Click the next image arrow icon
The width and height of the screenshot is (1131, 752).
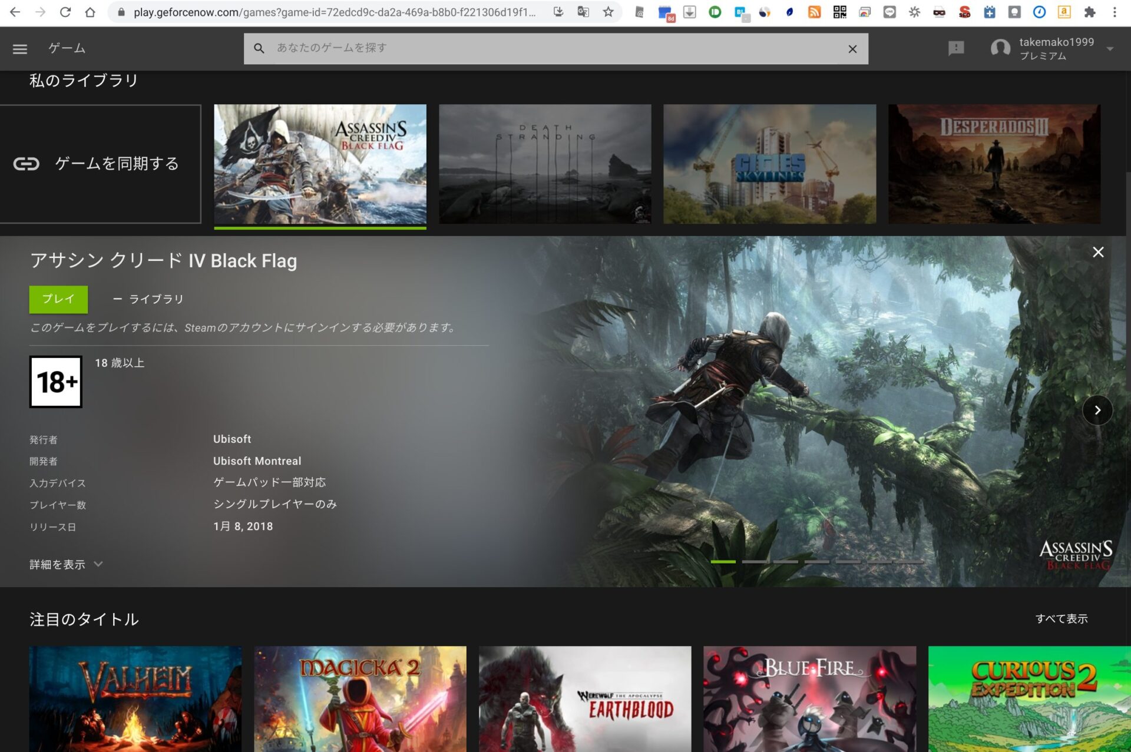pyautogui.click(x=1097, y=410)
